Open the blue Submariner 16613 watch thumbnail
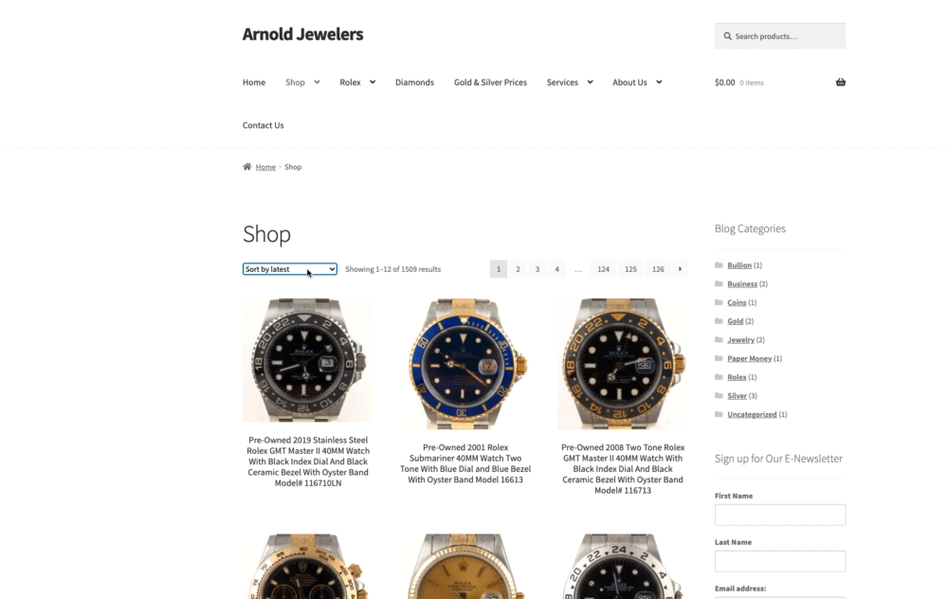Image resolution: width=948 pixels, height=599 pixels. (465, 363)
